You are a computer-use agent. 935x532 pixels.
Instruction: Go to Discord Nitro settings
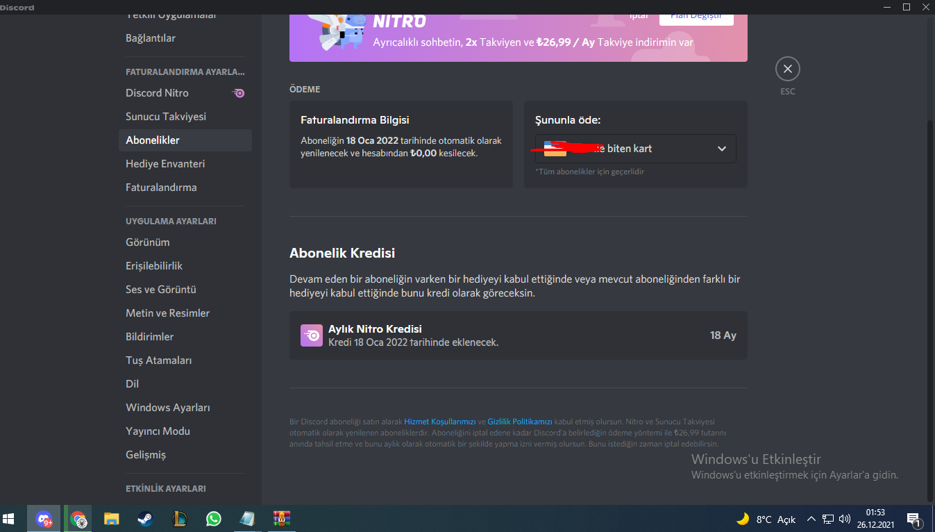point(185,93)
